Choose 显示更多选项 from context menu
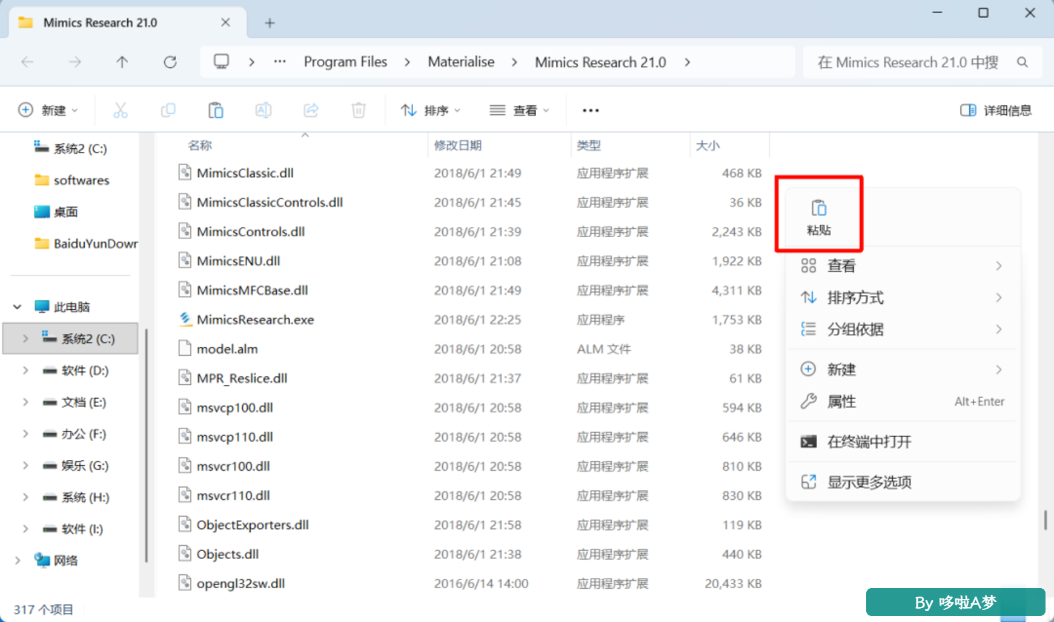The image size is (1054, 622). point(903,482)
